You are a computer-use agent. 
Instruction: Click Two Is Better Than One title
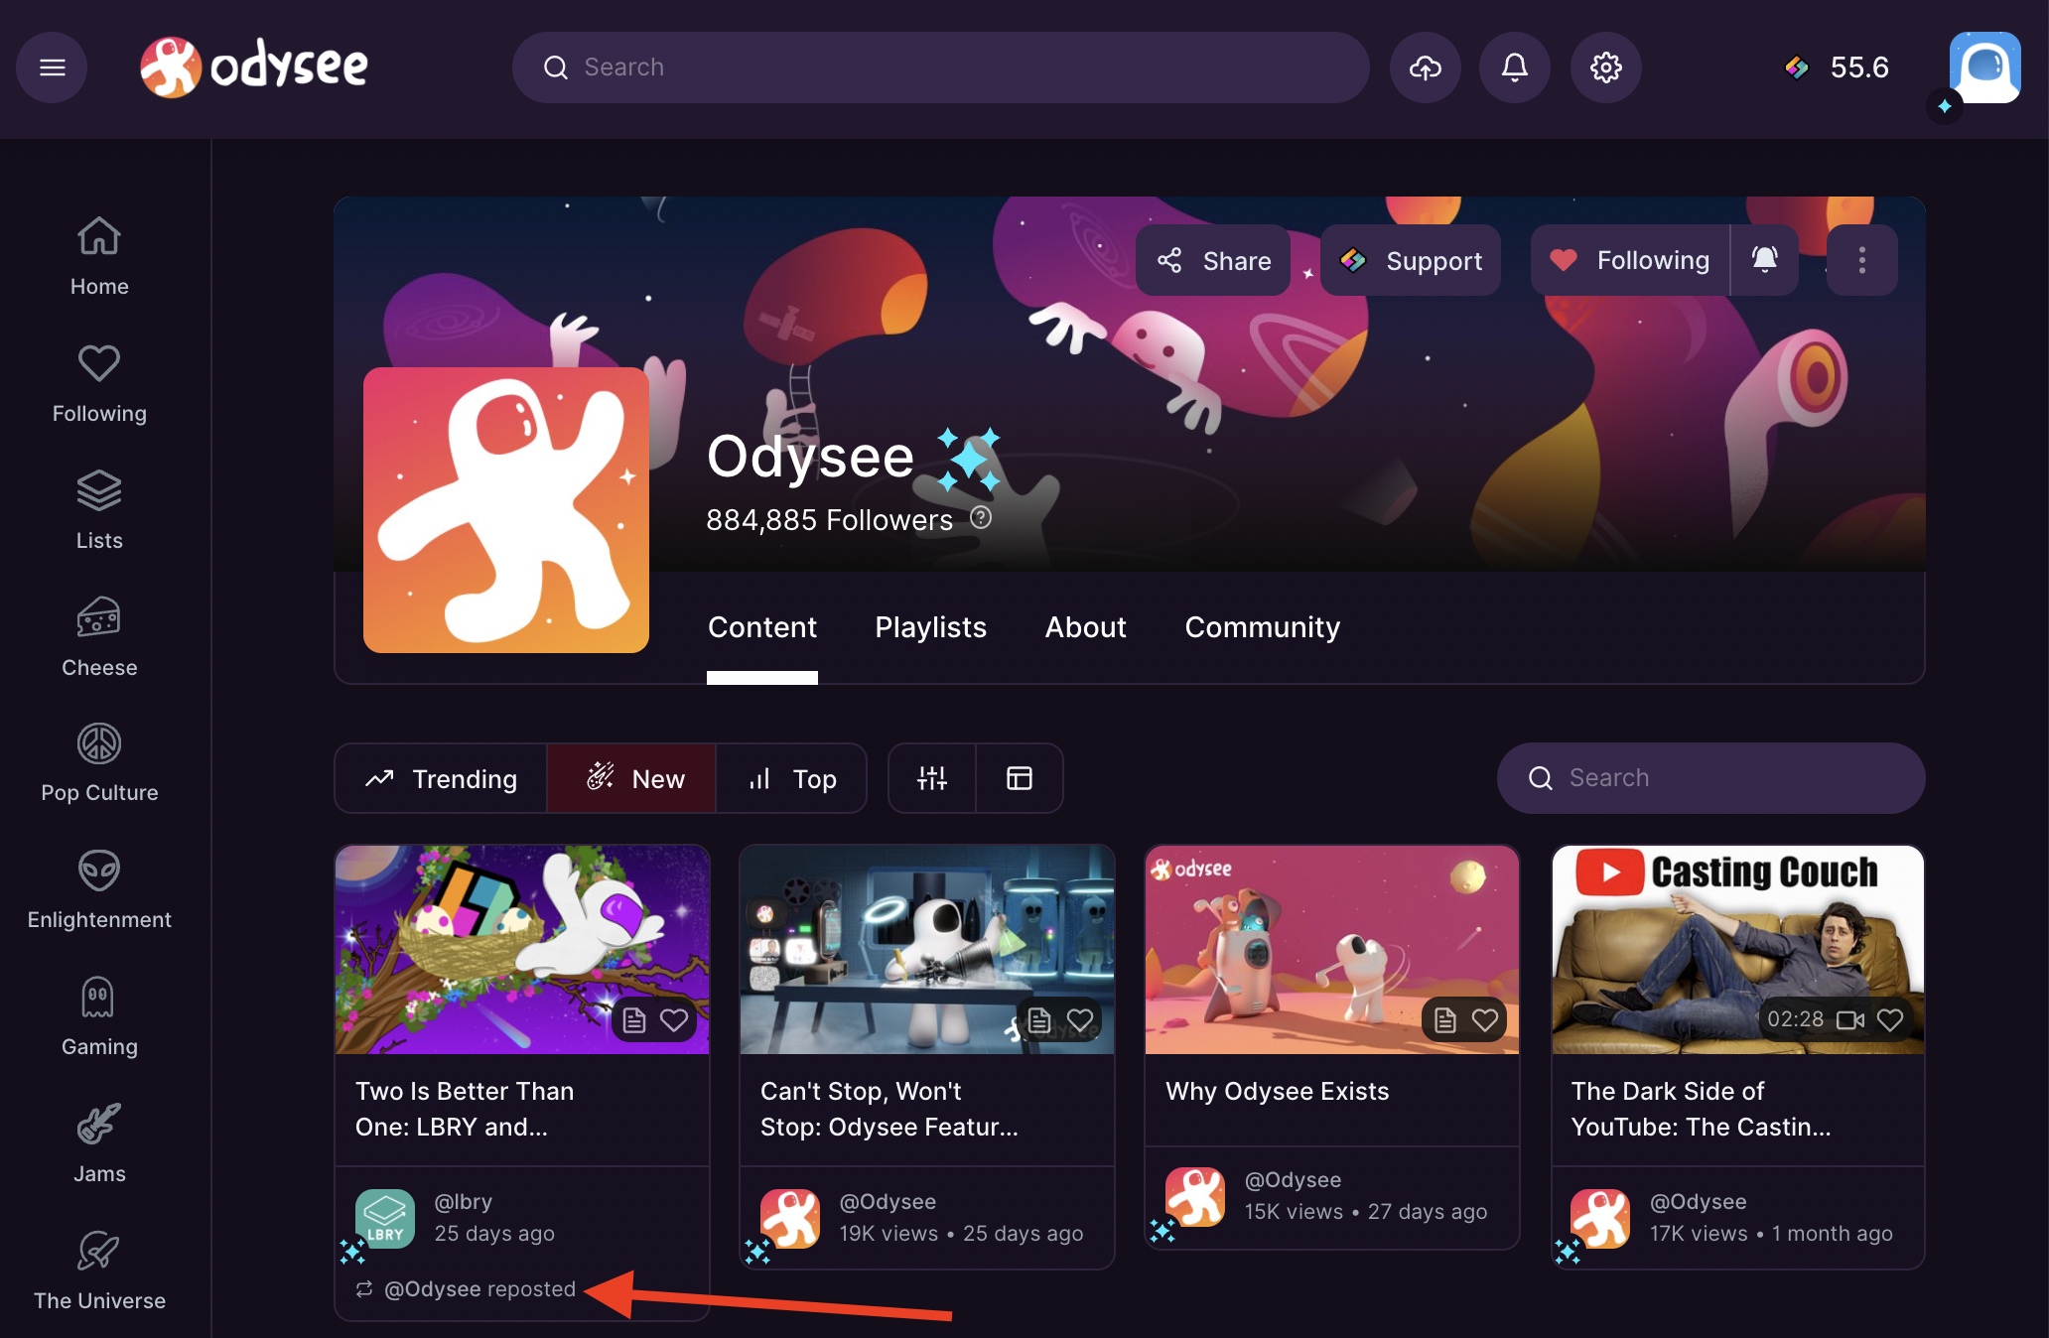click(465, 1109)
